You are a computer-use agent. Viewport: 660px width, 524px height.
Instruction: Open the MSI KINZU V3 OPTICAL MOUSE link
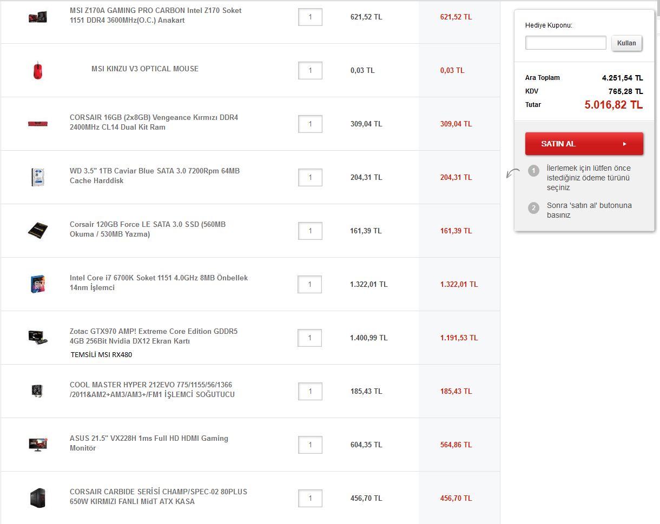pos(145,69)
